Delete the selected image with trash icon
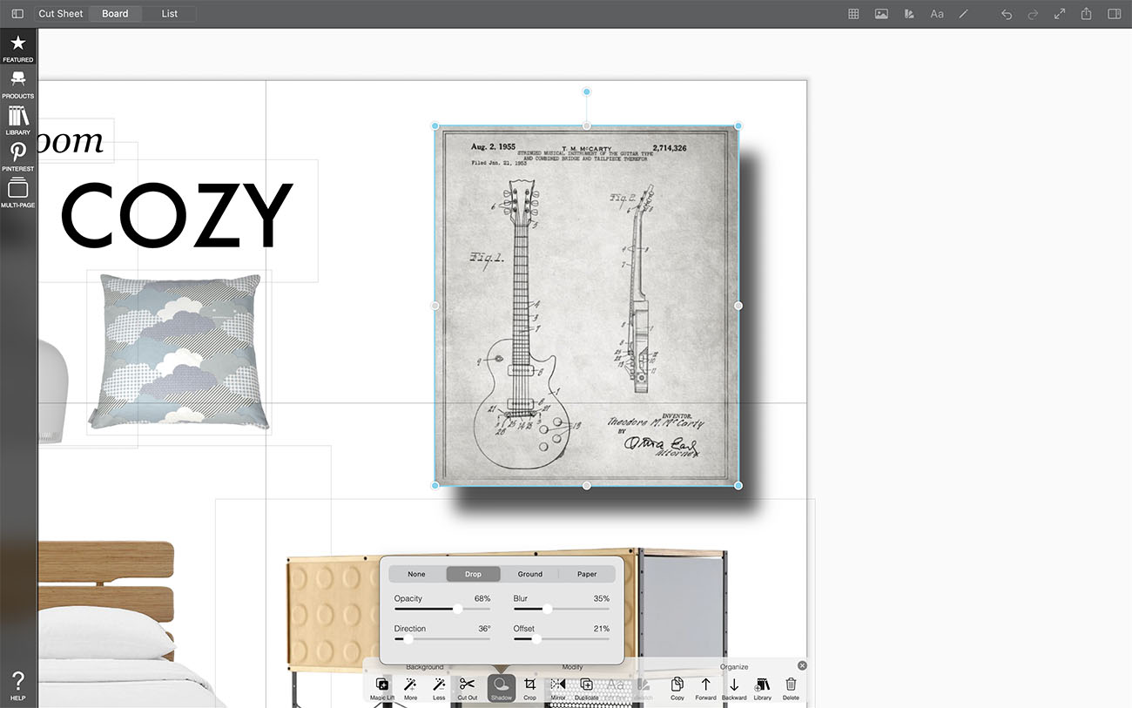This screenshot has width=1132, height=708. [791, 685]
